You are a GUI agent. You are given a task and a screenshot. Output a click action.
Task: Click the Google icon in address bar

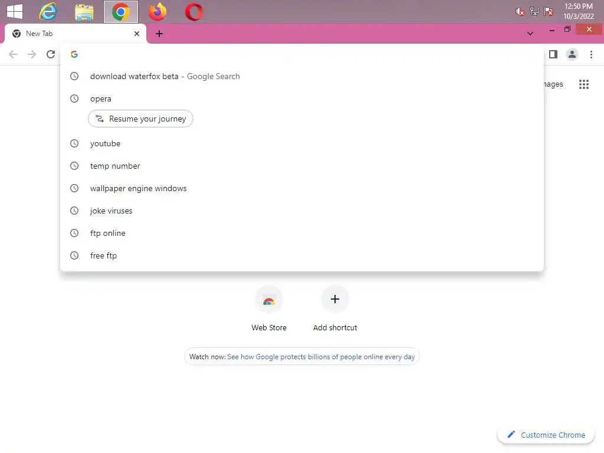[74, 54]
